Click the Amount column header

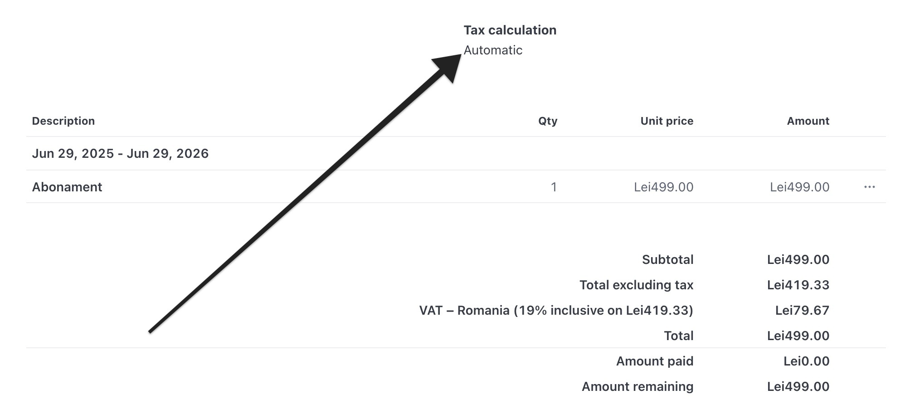[808, 121]
